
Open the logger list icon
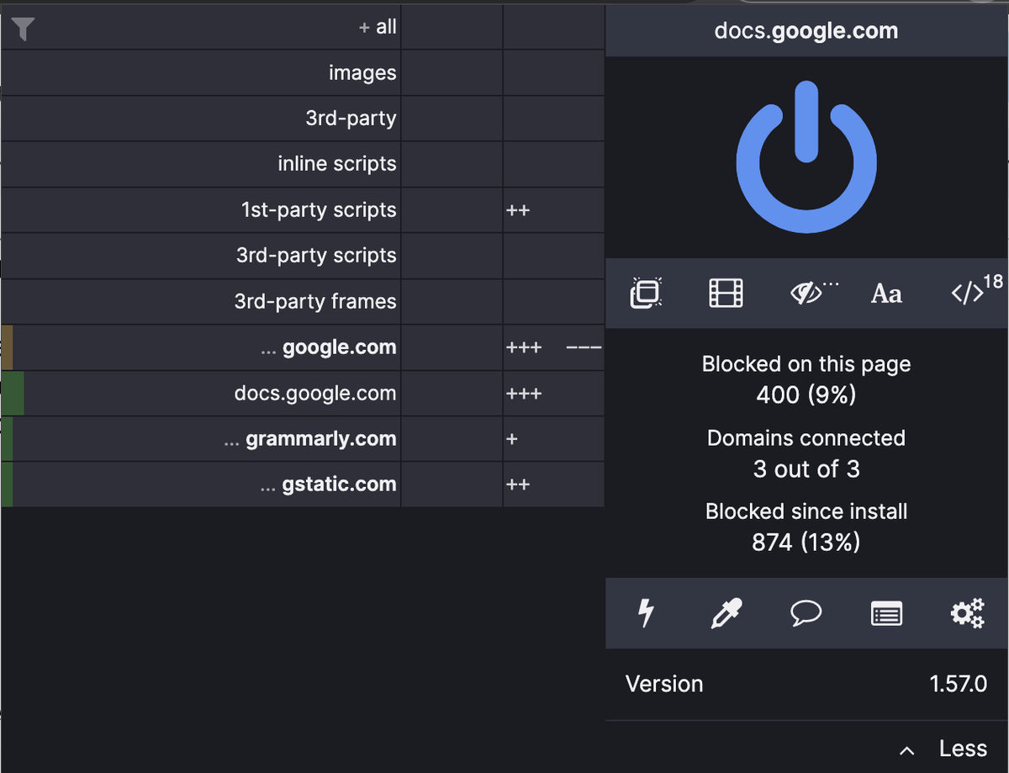pos(886,614)
